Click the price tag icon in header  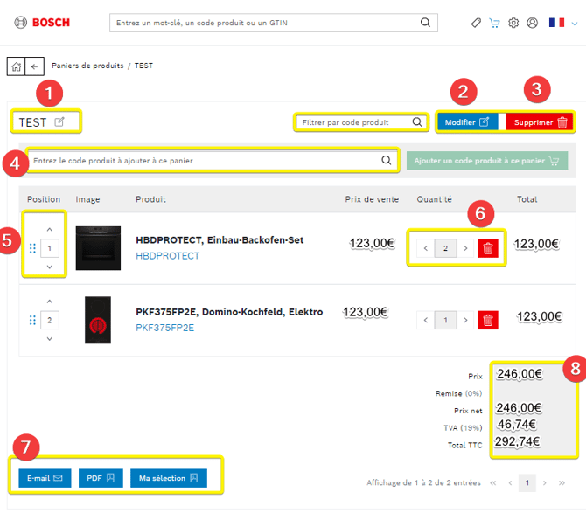tap(476, 23)
